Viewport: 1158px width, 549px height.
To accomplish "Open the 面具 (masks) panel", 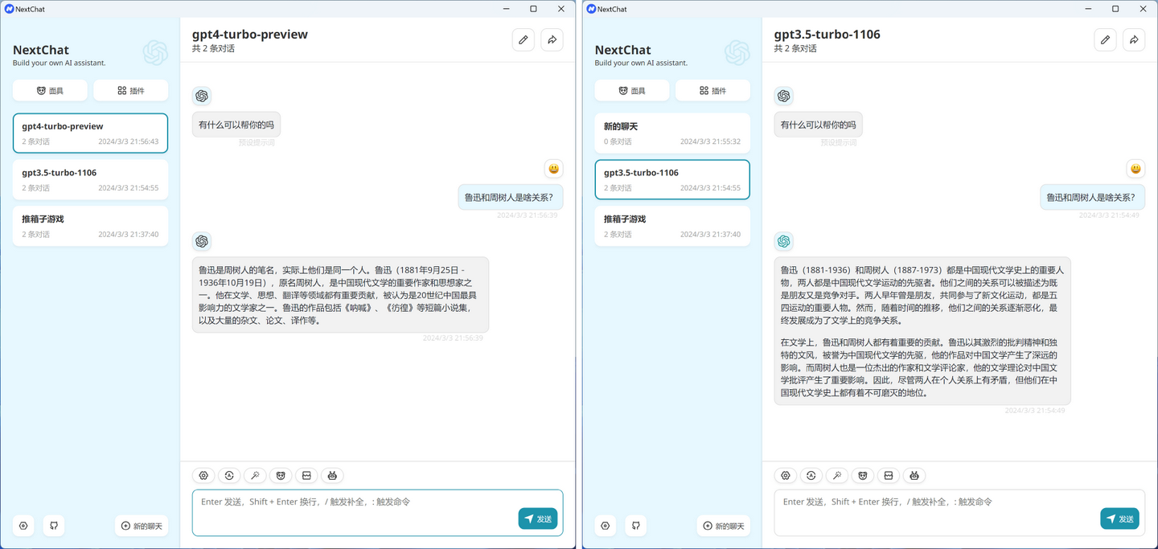I will point(50,90).
